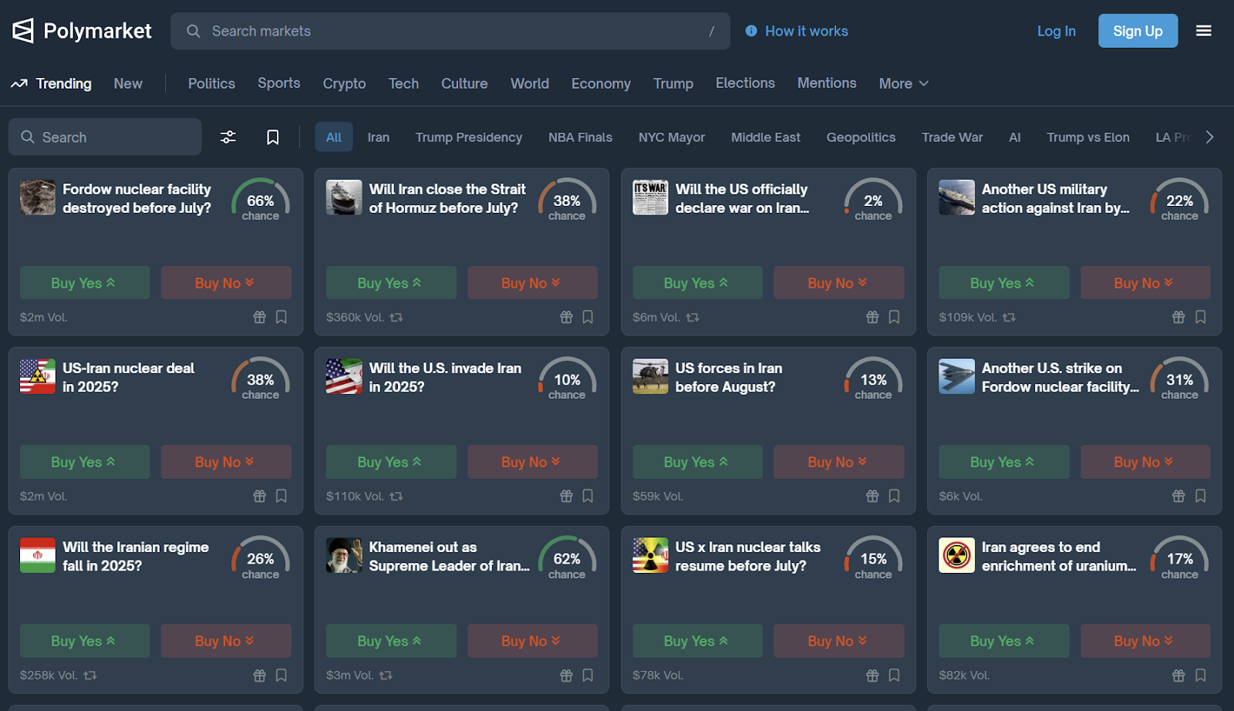Click gift icon on U.S. invade Iran card
Image resolution: width=1234 pixels, height=711 pixels.
[x=566, y=496]
